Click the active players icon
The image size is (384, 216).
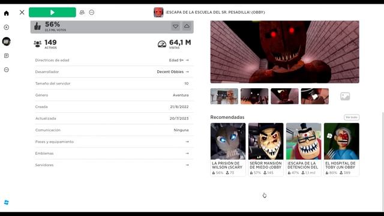point(37,44)
